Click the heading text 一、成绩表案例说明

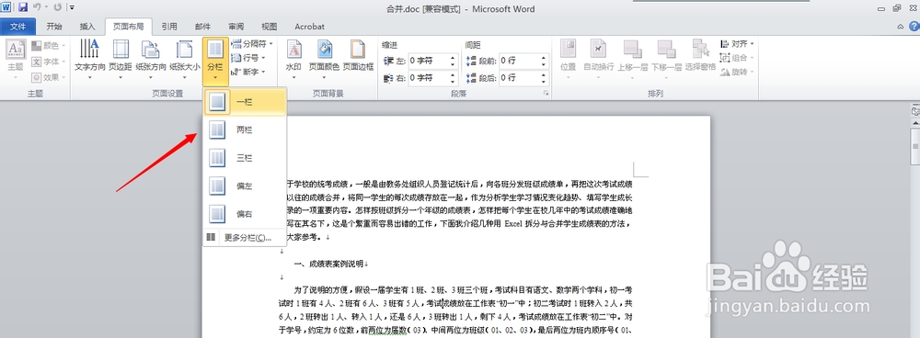click(x=328, y=264)
